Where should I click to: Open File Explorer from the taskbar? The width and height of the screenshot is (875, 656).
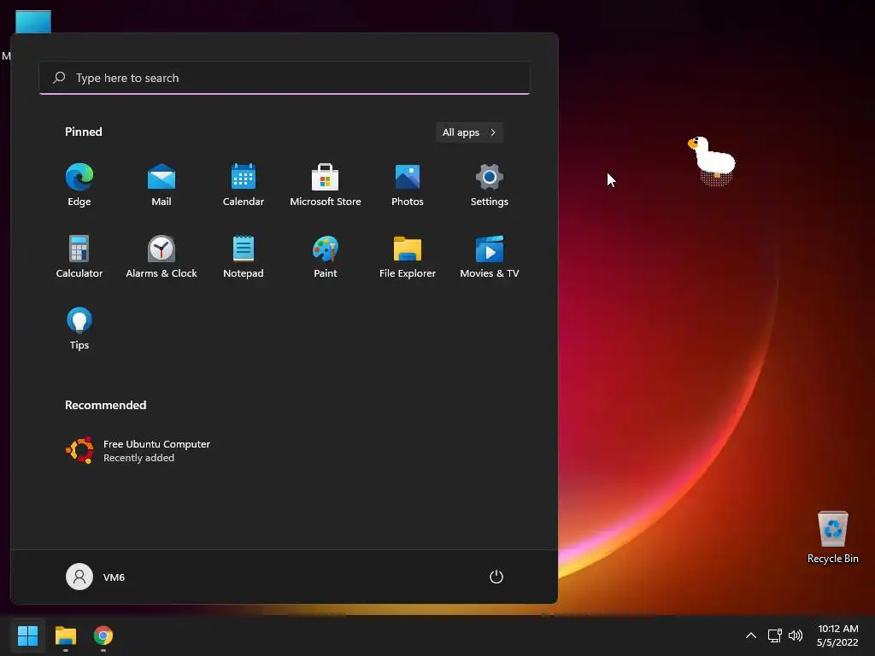coord(65,635)
